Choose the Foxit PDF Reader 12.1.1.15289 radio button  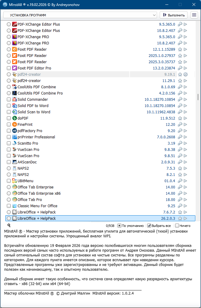click(x=9, y=49)
